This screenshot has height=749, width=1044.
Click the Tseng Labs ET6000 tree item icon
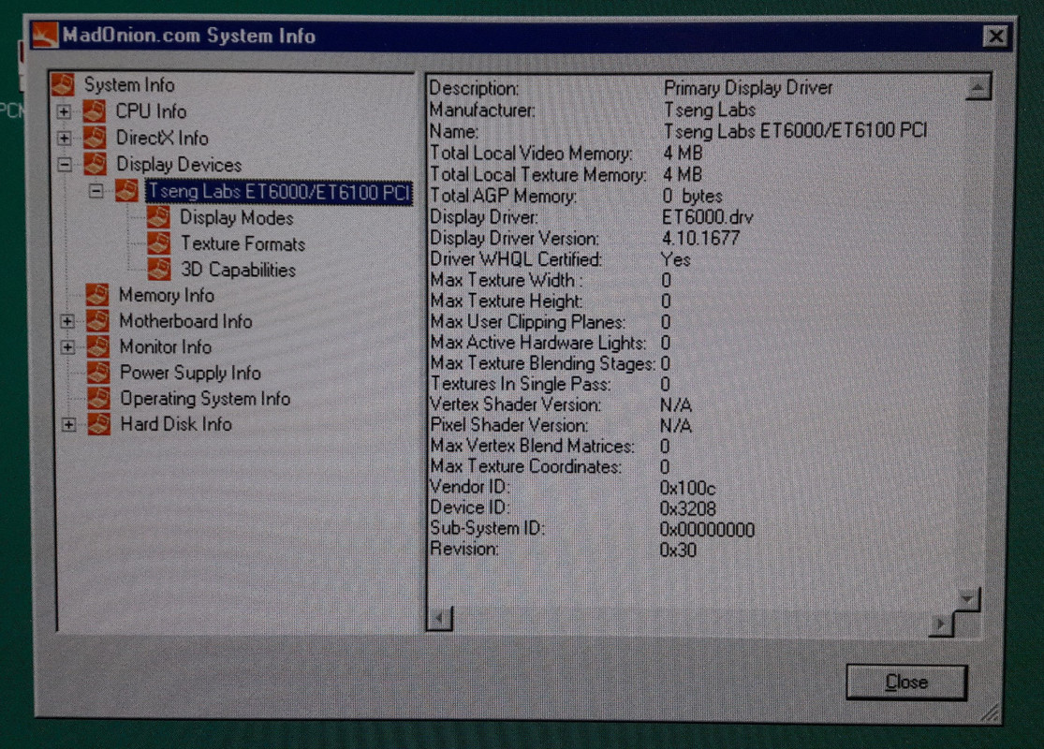coord(126,190)
